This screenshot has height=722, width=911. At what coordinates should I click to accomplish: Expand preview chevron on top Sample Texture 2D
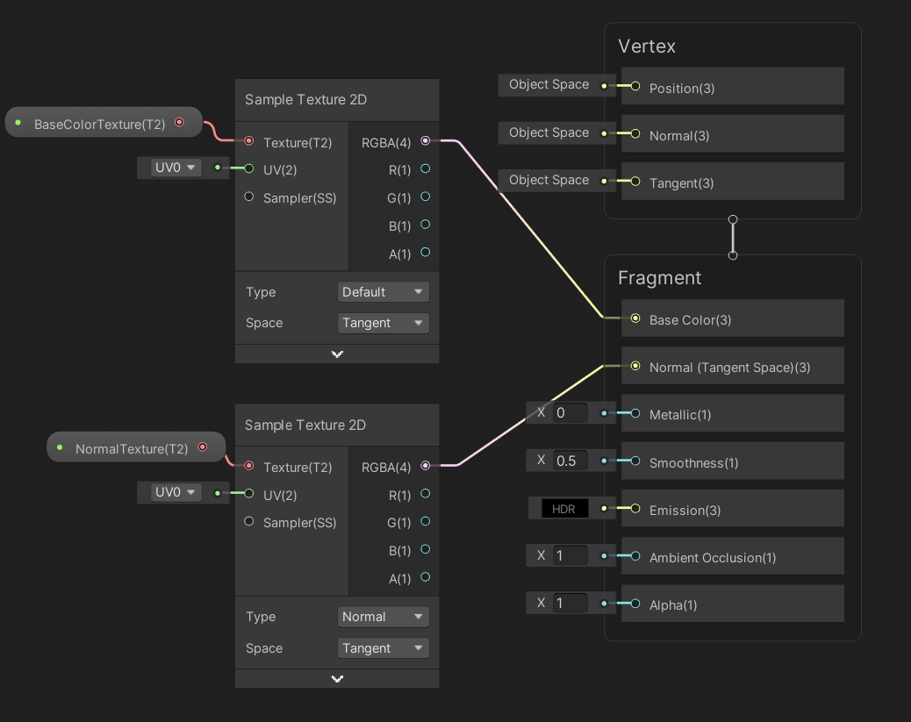pyautogui.click(x=337, y=354)
